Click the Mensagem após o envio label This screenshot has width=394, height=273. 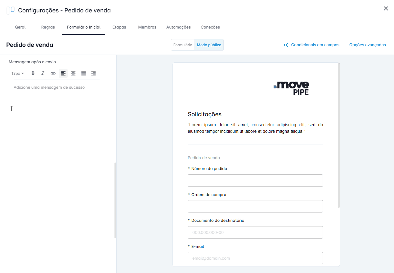(x=32, y=62)
